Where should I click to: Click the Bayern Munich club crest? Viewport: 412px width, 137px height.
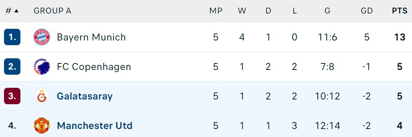(42, 37)
